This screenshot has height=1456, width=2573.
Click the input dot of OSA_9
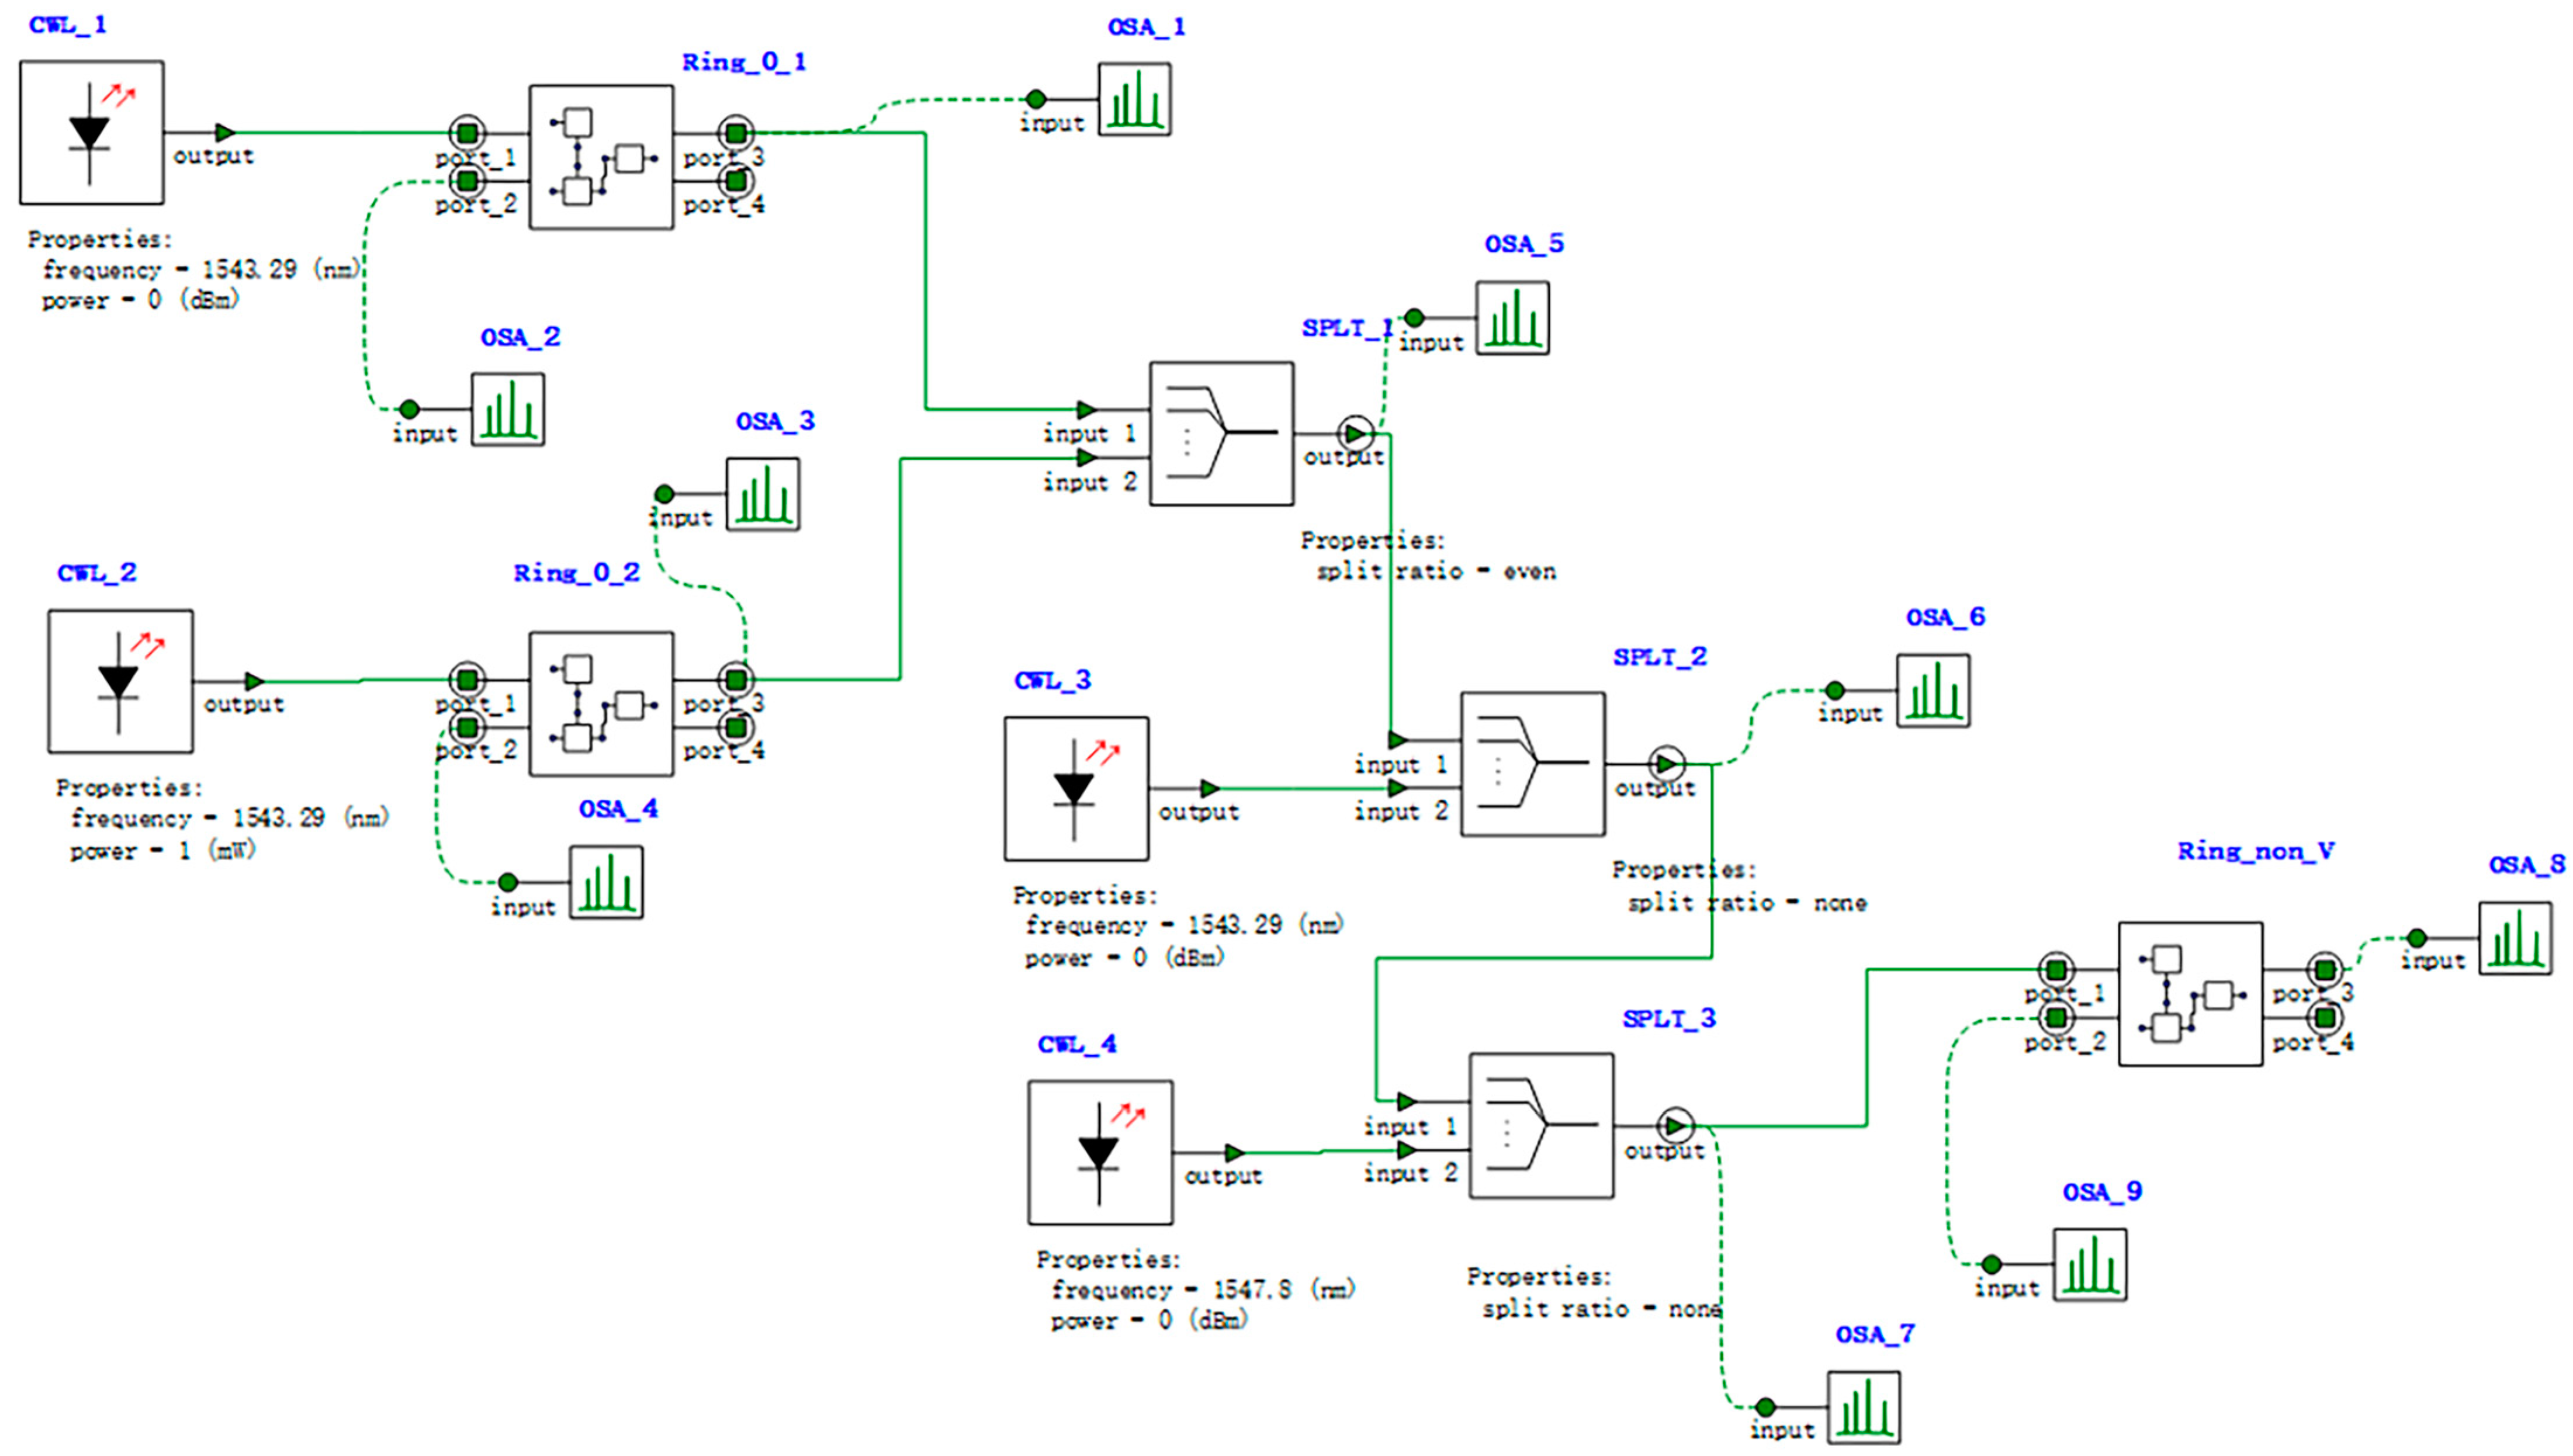(x=1992, y=1264)
